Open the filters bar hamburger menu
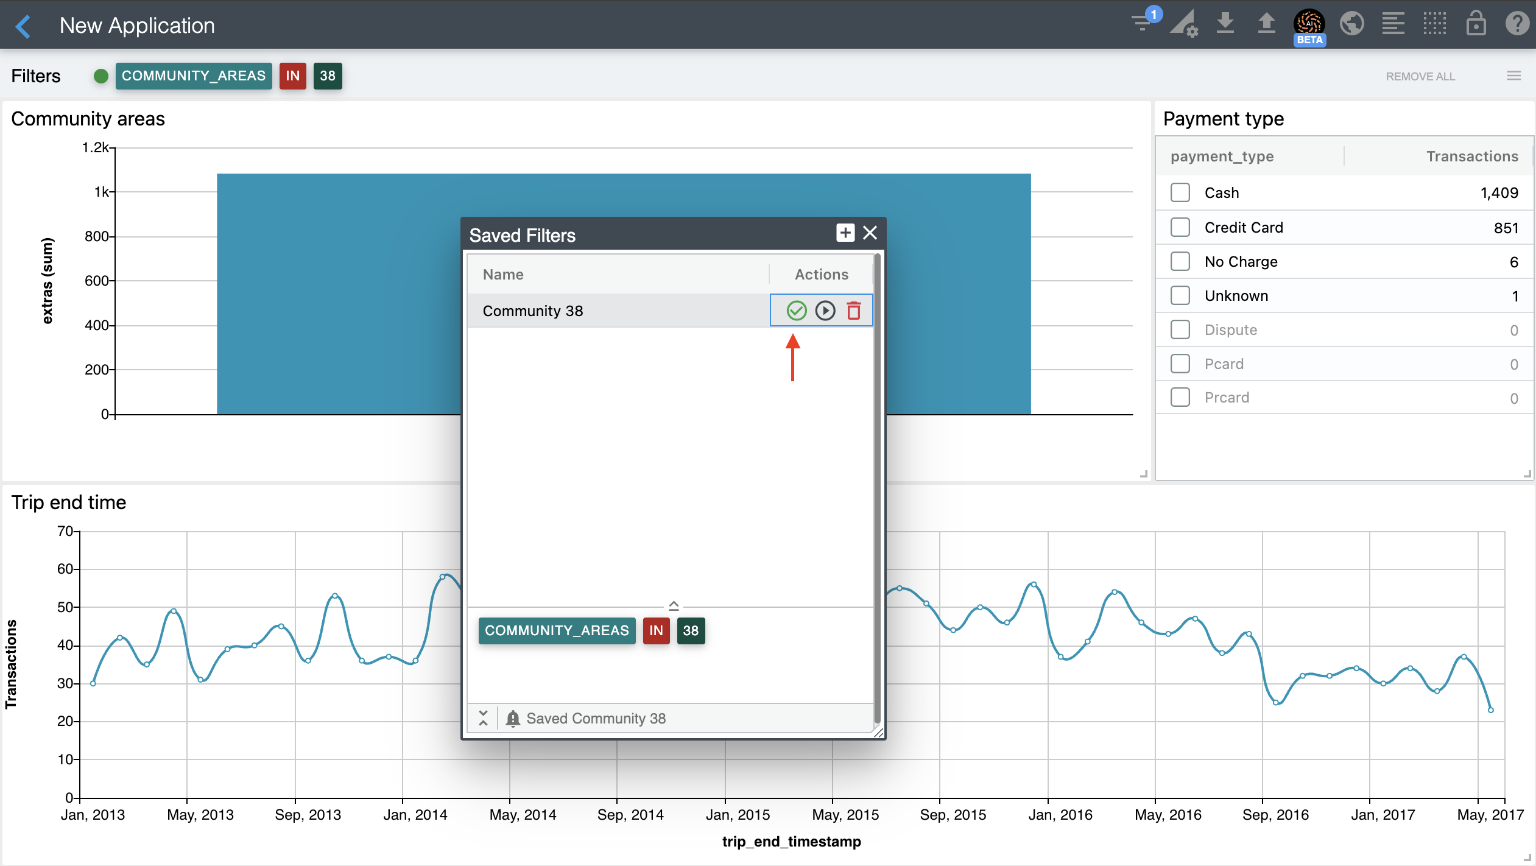This screenshot has width=1536, height=866. [1514, 76]
